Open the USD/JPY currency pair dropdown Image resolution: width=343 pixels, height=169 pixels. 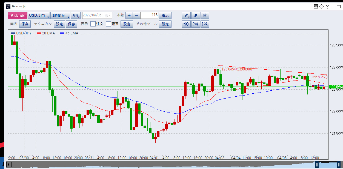39,15
